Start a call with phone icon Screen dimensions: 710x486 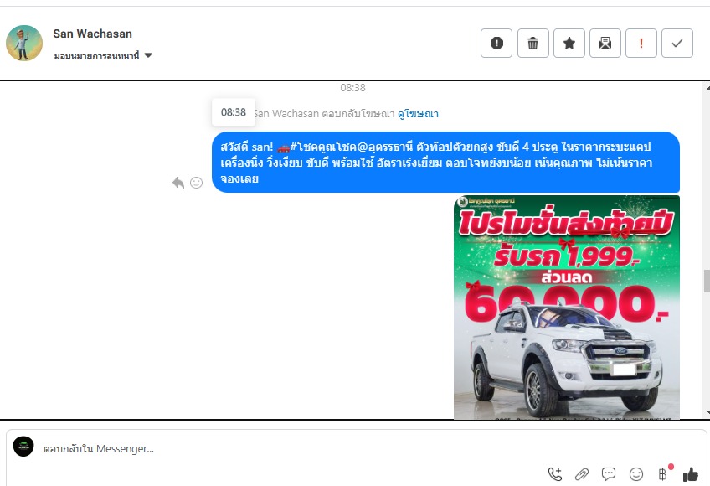554,474
